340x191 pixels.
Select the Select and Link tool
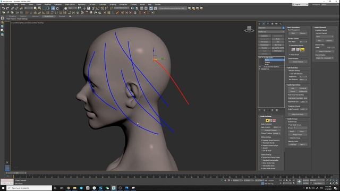[x=13, y=8]
